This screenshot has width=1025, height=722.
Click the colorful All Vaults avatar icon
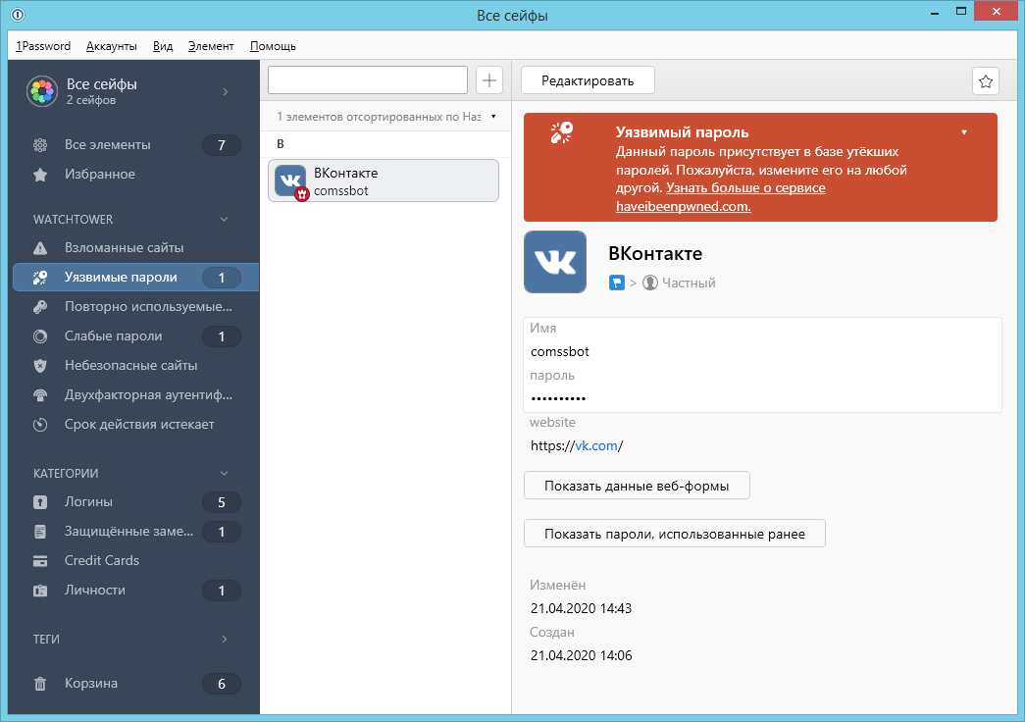click(x=42, y=91)
